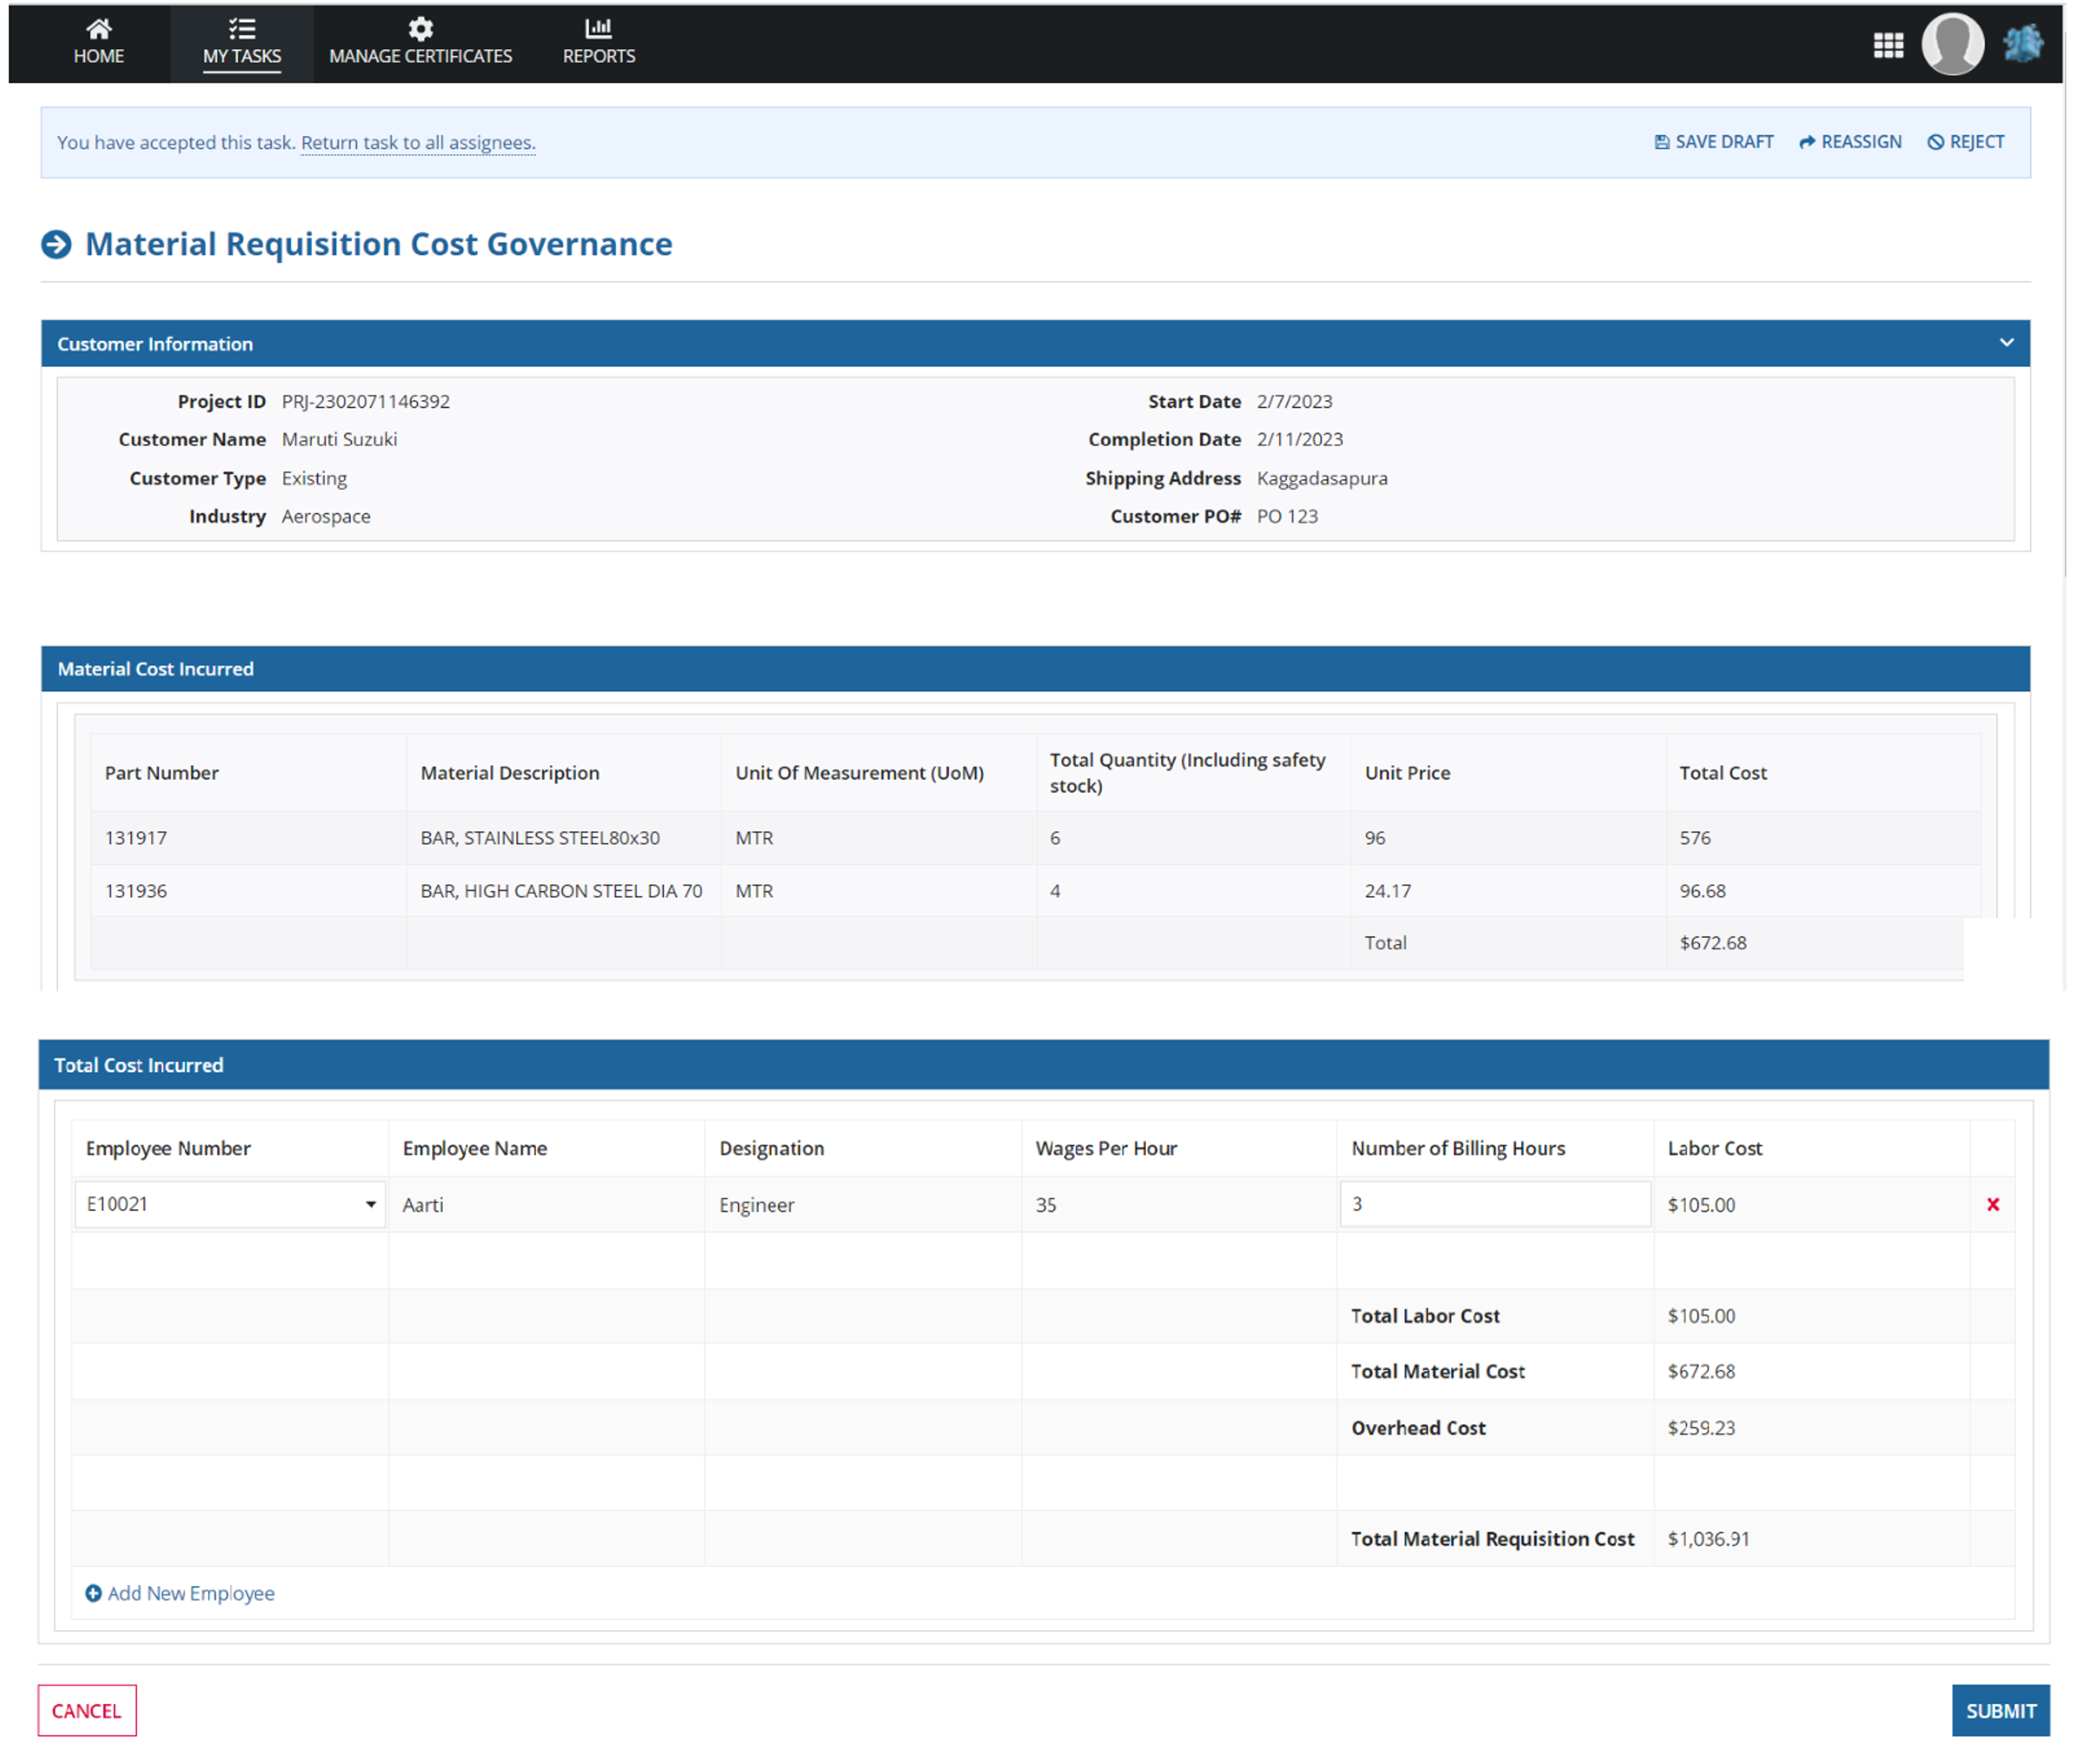
Task: Click the Material Requisition Cost Governance title
Action: point(379,244)
